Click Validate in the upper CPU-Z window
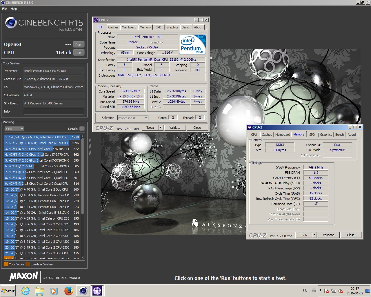Viewport: 371px width, 297px height. 175,128
